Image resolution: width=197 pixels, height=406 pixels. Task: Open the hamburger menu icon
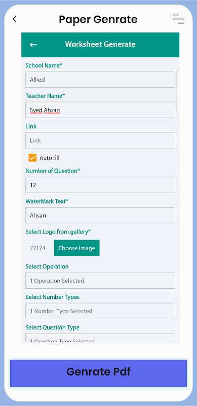(x=178, y=19)
